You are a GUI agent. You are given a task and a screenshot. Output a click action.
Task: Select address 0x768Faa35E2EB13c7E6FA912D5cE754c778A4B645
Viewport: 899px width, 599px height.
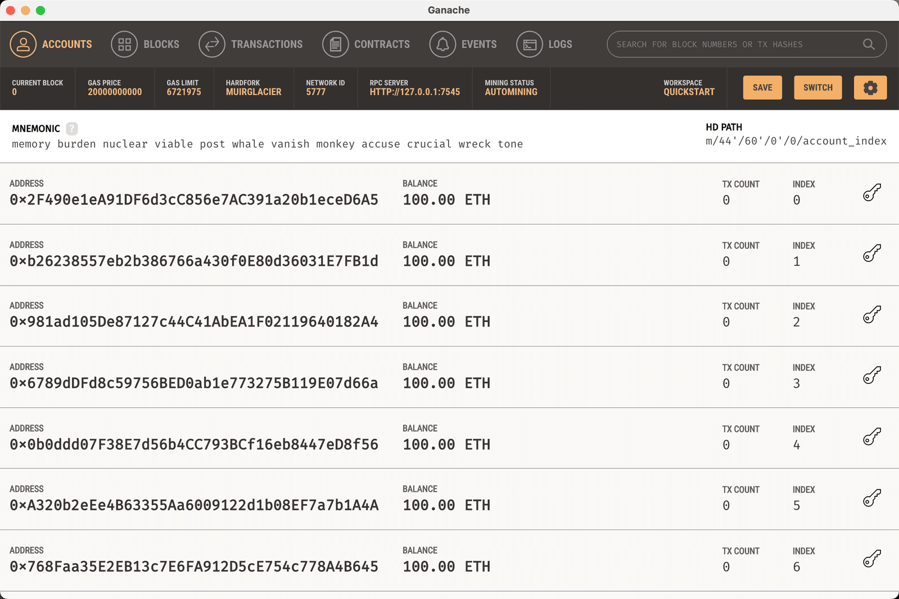click(x=194, y=566)
